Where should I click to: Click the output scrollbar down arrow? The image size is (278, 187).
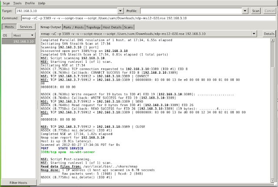pos(272,181)
